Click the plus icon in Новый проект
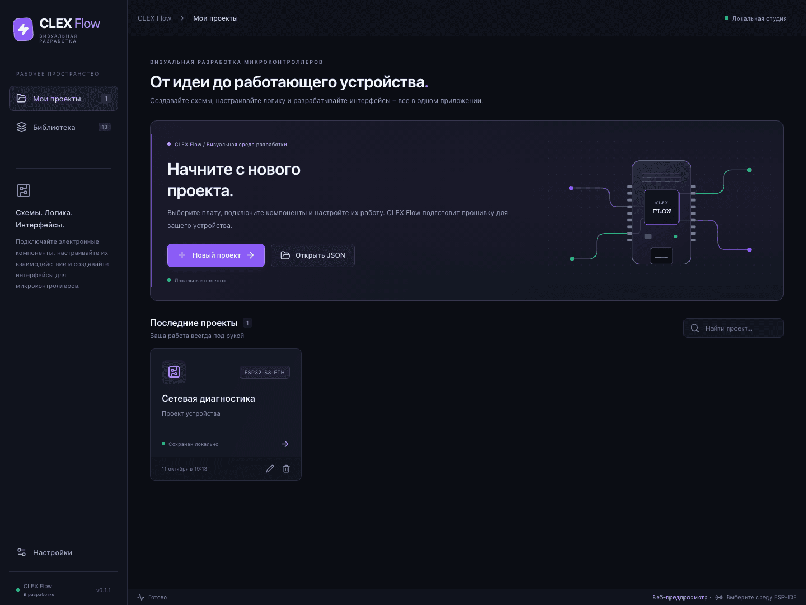806x605 pixels. click(182, 255)
